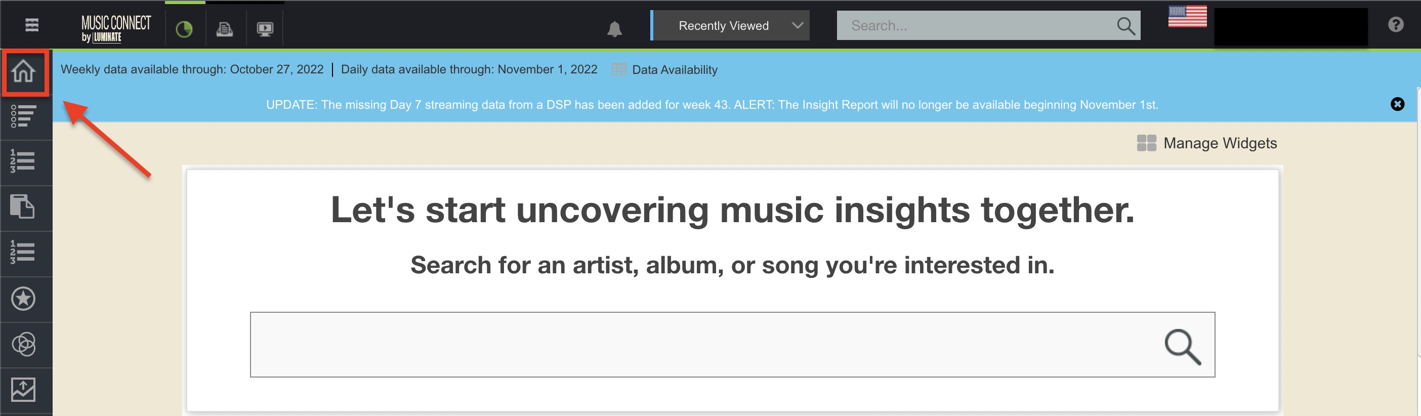Image resolution: width=1421 pixels, height=416 pixels.
Task: Open the hamburger menu icon
Action: click(x=32, y=25)
